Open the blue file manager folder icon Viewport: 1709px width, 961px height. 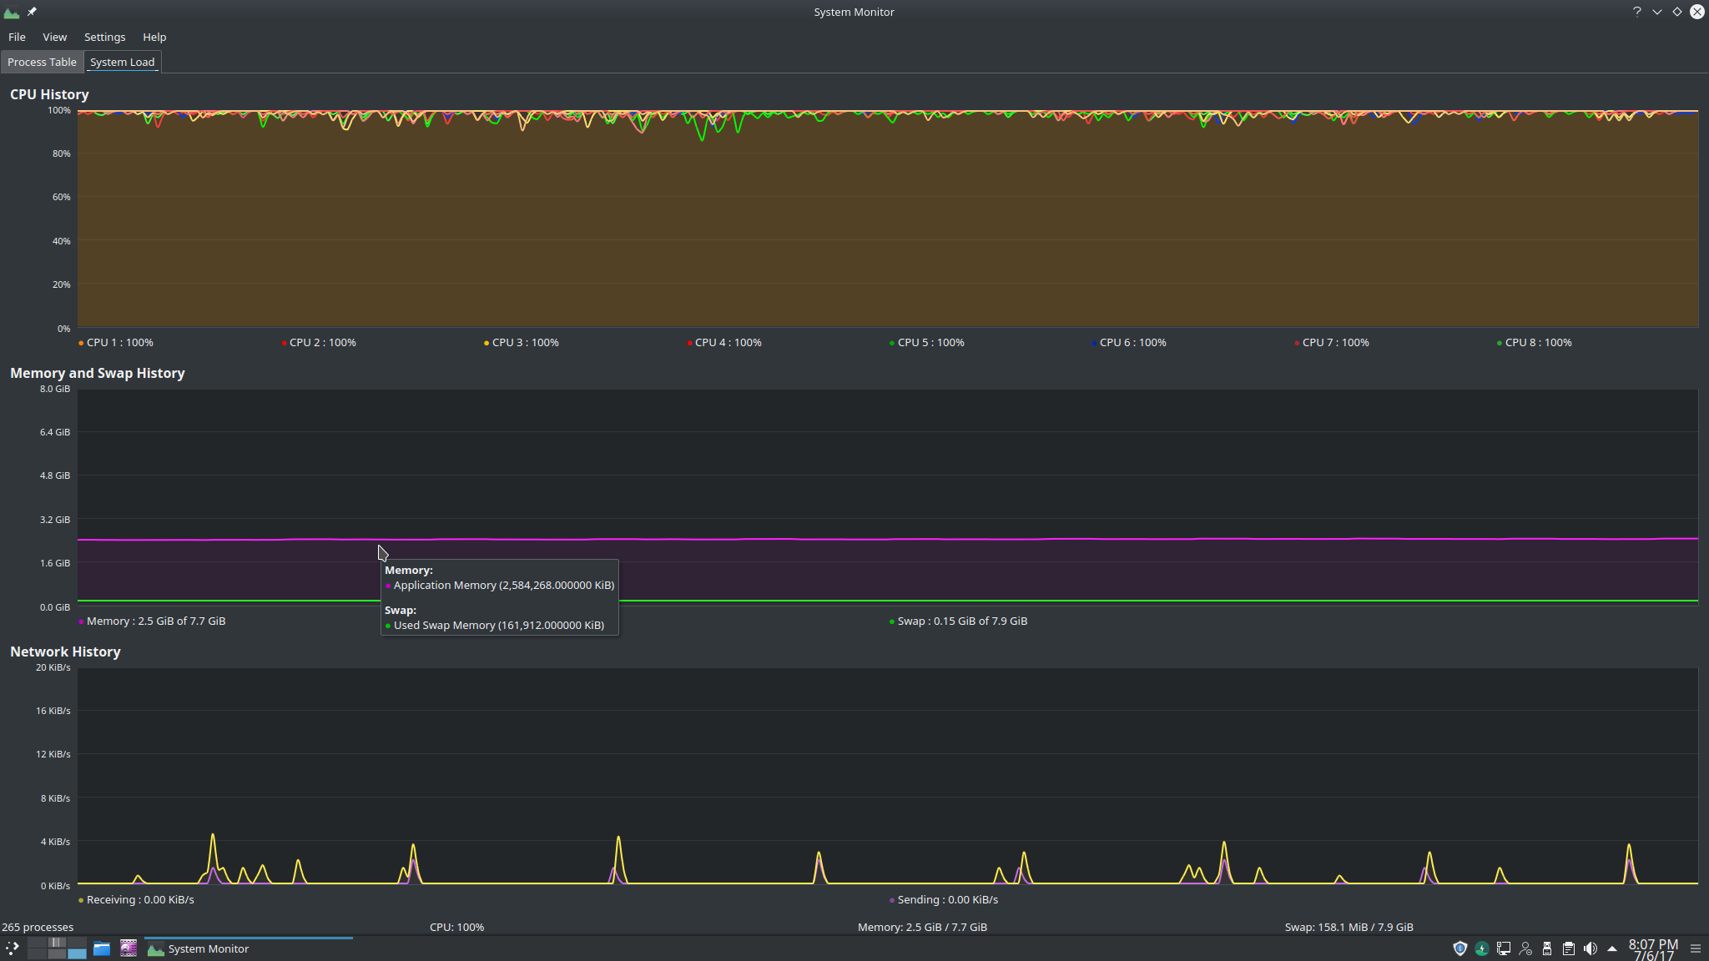tap(102, 948)
